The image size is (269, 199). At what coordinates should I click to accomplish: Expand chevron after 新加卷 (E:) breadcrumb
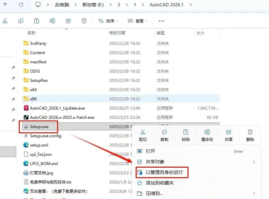tap(111, 5)
